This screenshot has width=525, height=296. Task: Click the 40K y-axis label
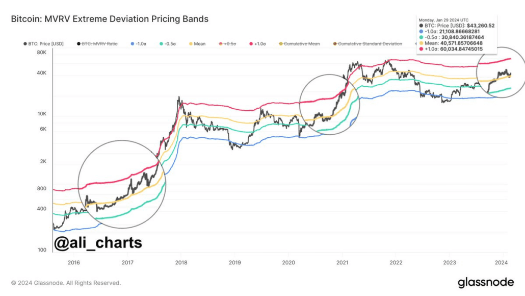[x=41, y=73]
